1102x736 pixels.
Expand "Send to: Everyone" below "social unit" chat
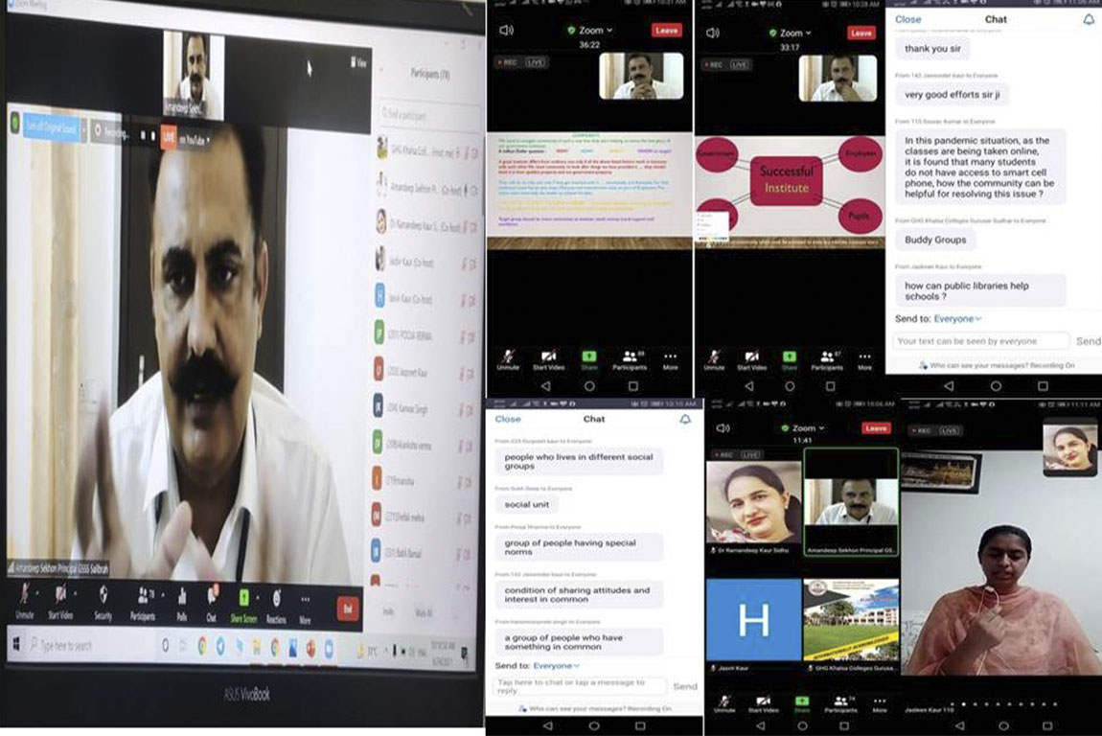(x=556, y=665)
